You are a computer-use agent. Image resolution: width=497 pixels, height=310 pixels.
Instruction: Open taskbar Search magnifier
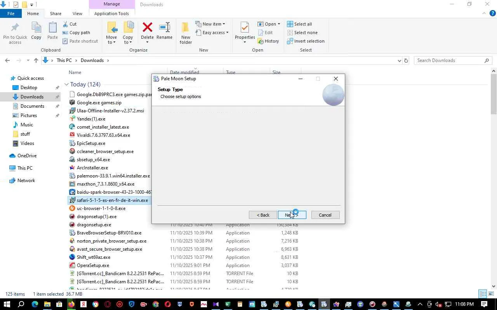(21, 304)
